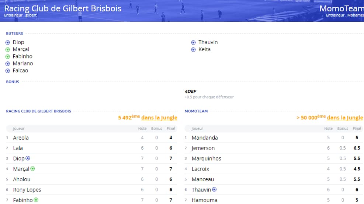Click the goal icon beside Keita
Image resolution: width=364 pixels, height=204 pixels.
(193, 50)
